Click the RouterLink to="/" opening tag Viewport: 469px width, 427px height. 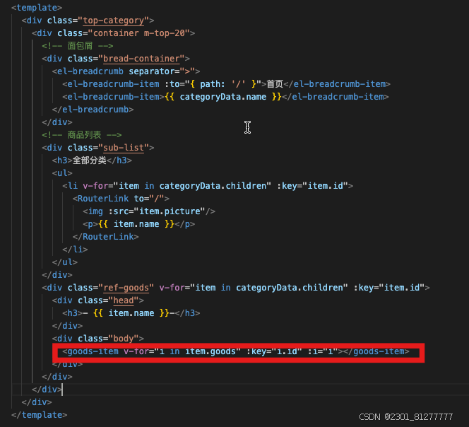coord(121,199)
